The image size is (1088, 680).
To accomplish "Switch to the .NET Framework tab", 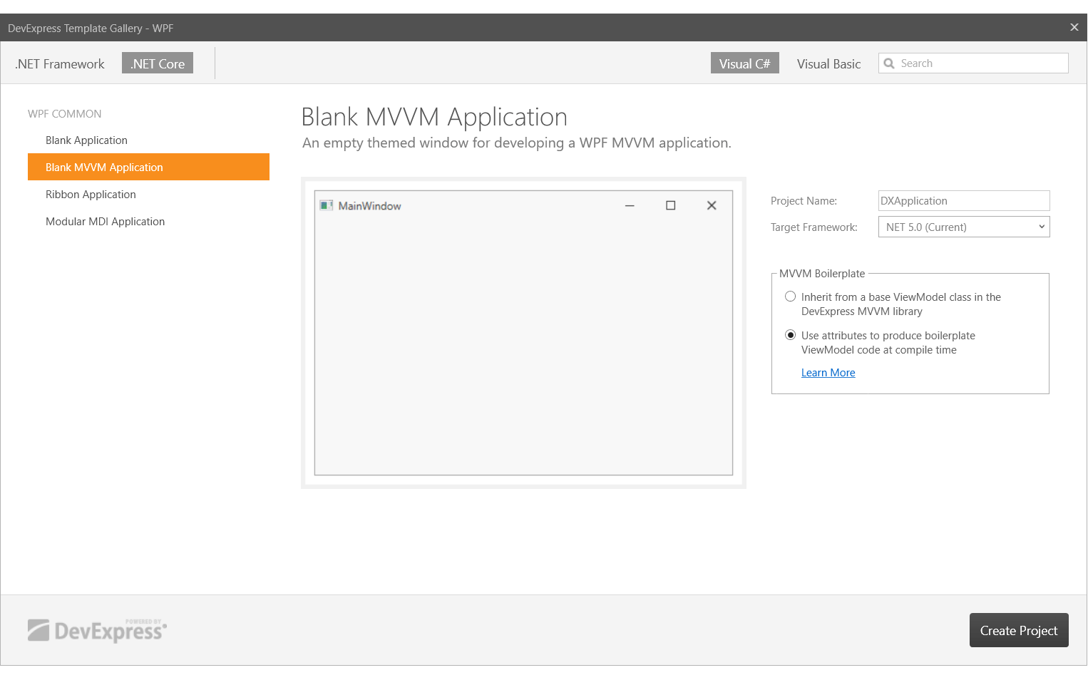I will pyautogui.click(x=59, y=63).
